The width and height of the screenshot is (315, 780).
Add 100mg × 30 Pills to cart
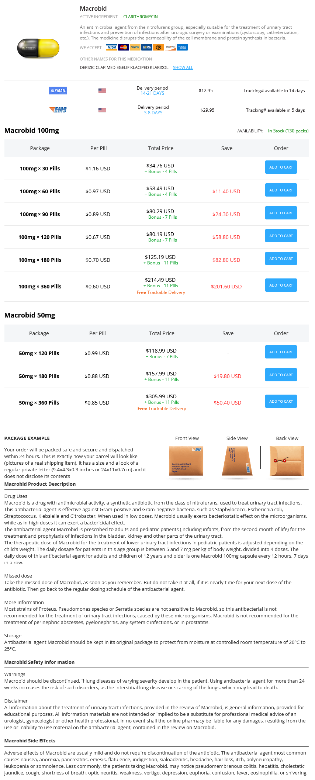[x=281, y=167]
